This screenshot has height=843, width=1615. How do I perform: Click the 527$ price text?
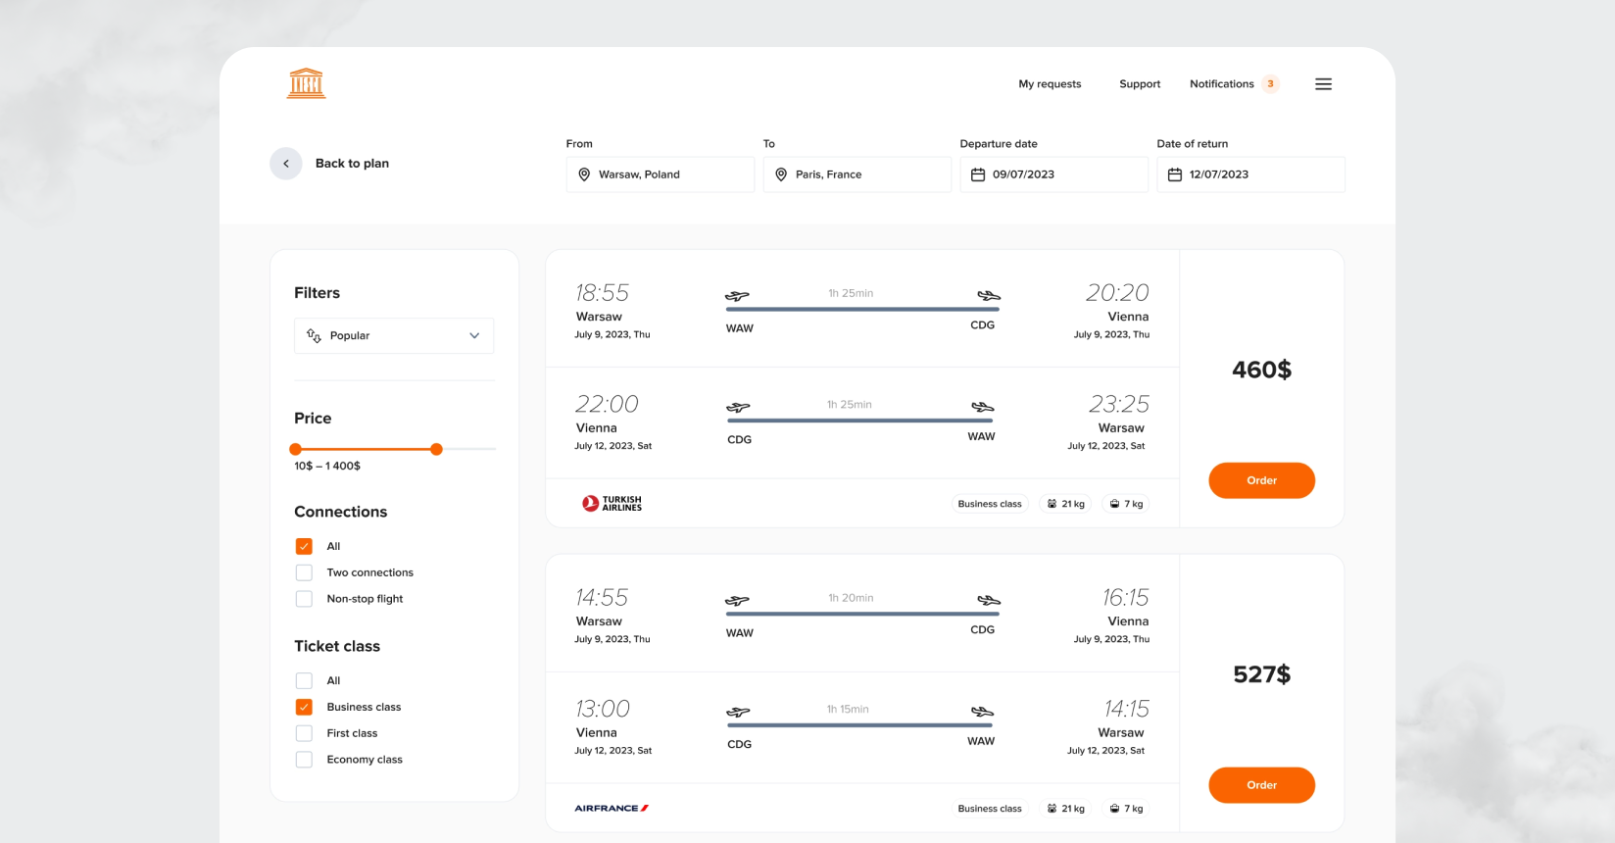pyautogui.click(x=1261, y=674)
